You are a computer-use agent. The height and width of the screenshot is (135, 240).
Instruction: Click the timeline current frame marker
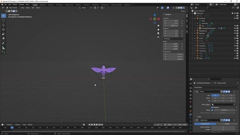click(12, 127)
